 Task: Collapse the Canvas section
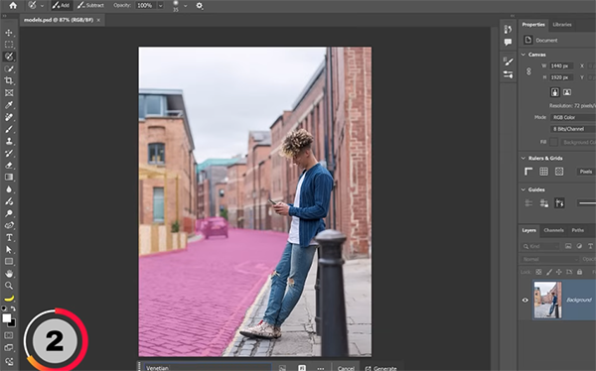click(x=523, y=55)
